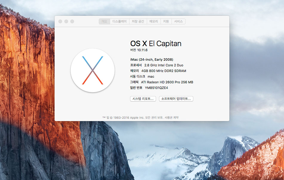284x180 pixels.
Task: Open the 서비스 tab
Action: 178,21
